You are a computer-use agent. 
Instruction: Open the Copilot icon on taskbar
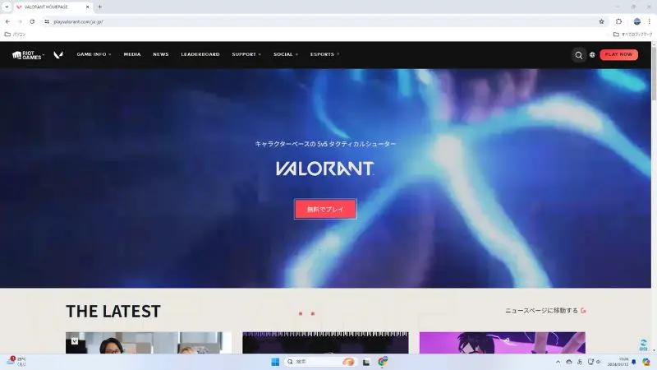point(646,362)
